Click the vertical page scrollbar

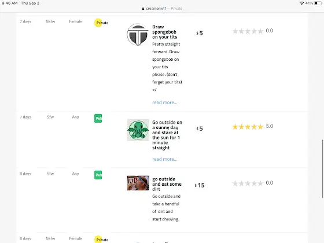[x=322, y=169]
